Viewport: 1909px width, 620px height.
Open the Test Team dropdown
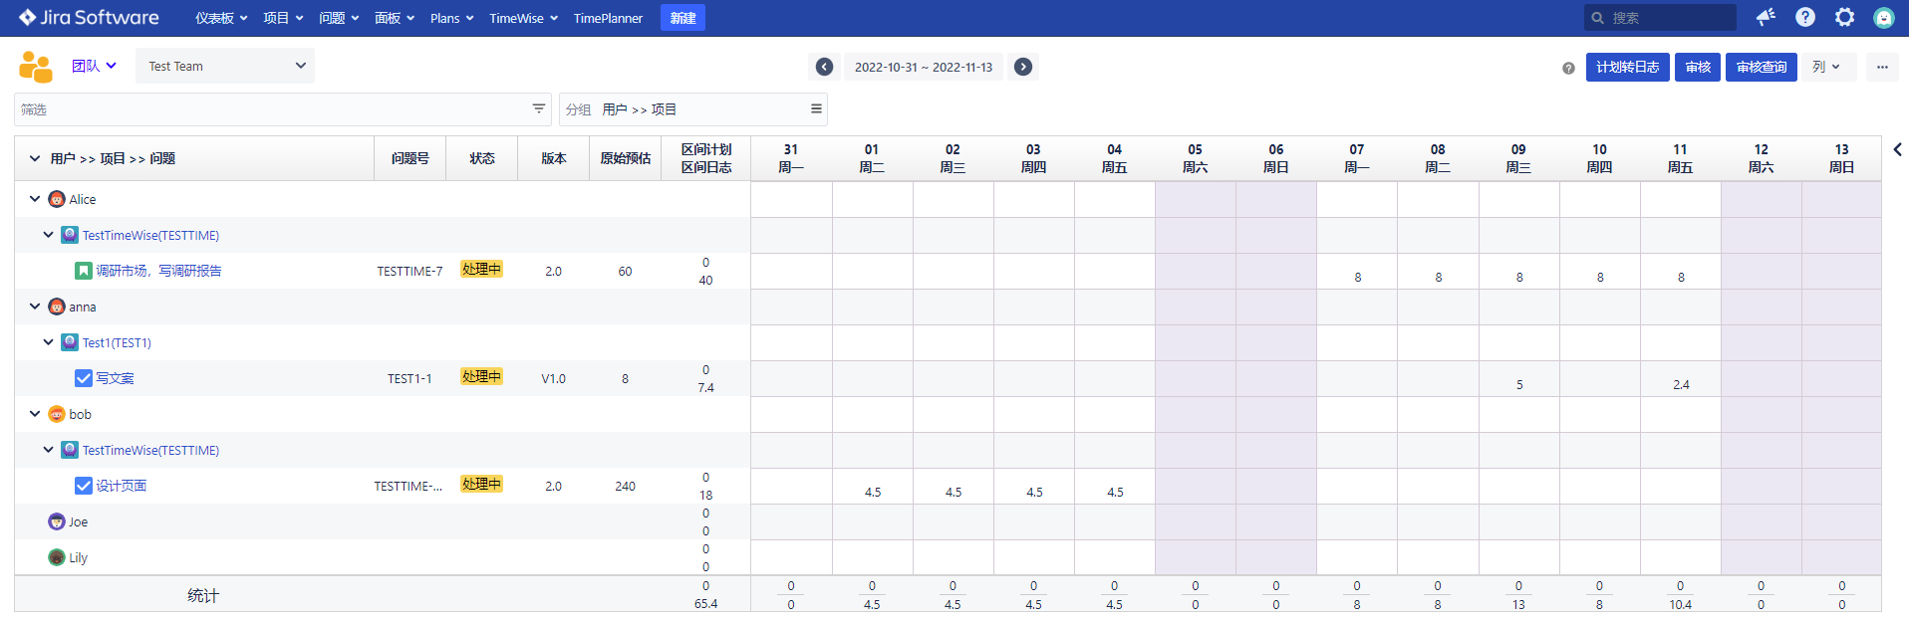tap(225, 66)
